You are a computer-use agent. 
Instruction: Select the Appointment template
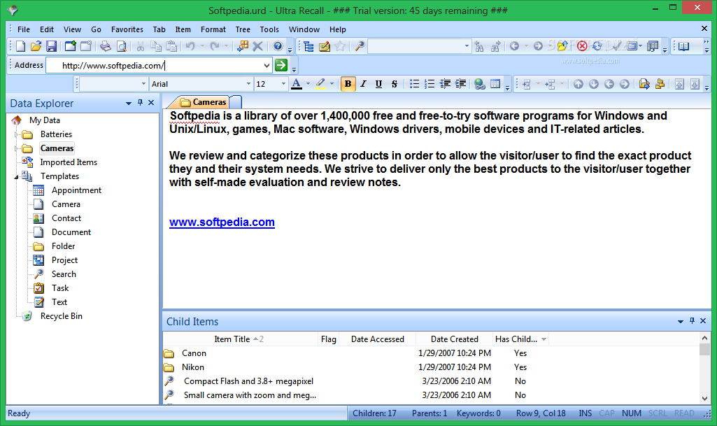pyautogui.click(x=76, y=190)
